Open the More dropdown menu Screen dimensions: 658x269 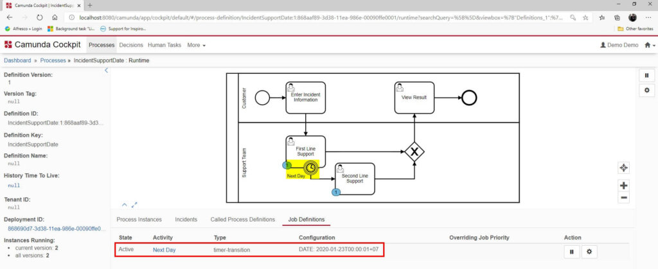197,45
